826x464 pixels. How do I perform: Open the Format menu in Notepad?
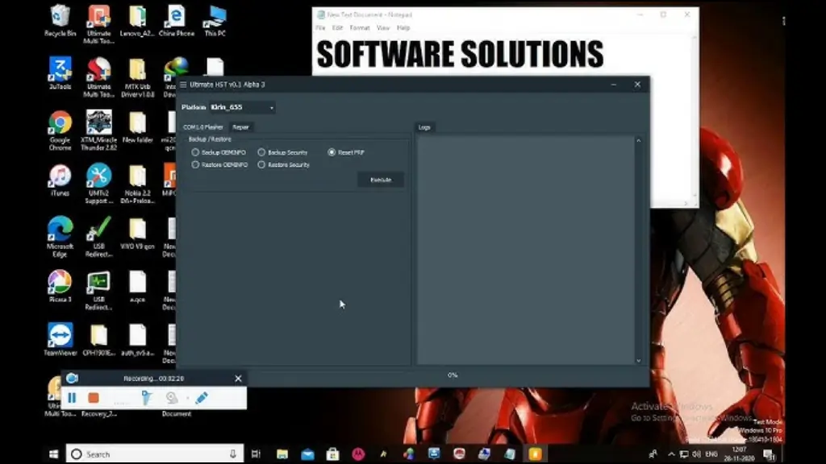[x=360, y=28]
